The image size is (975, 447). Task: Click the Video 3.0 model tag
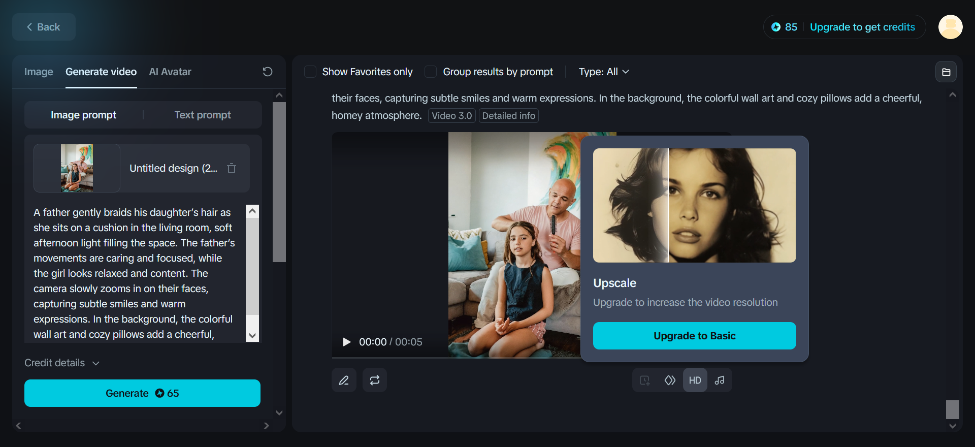point(452,116)
